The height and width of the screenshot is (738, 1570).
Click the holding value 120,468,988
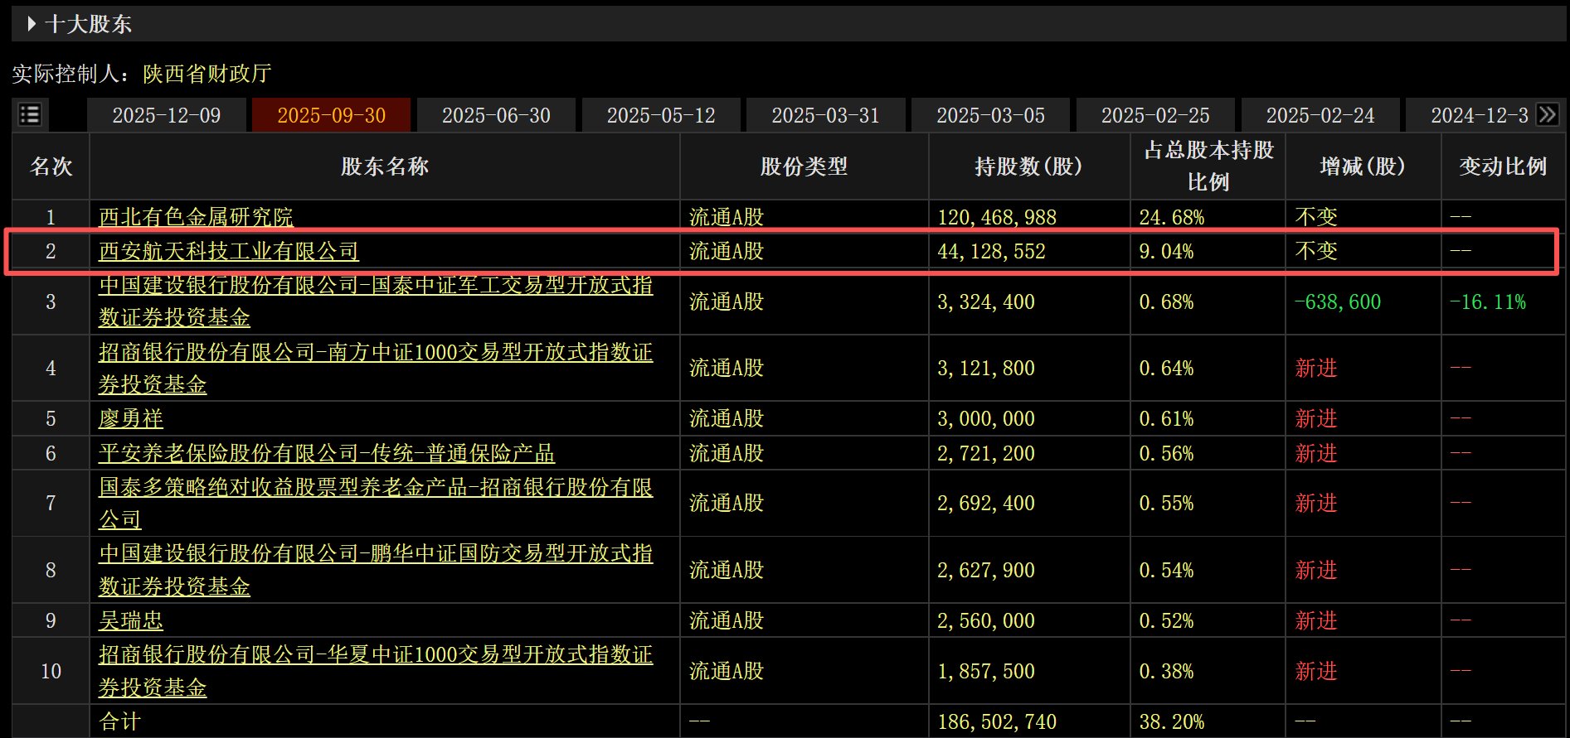coord(997,217)
